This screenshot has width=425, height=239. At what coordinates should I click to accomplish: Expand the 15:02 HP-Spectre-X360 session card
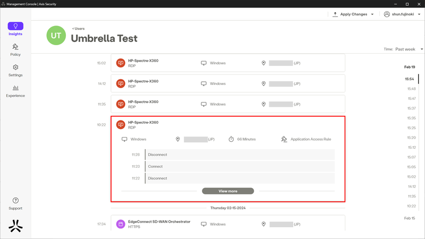tap(228, 63)
